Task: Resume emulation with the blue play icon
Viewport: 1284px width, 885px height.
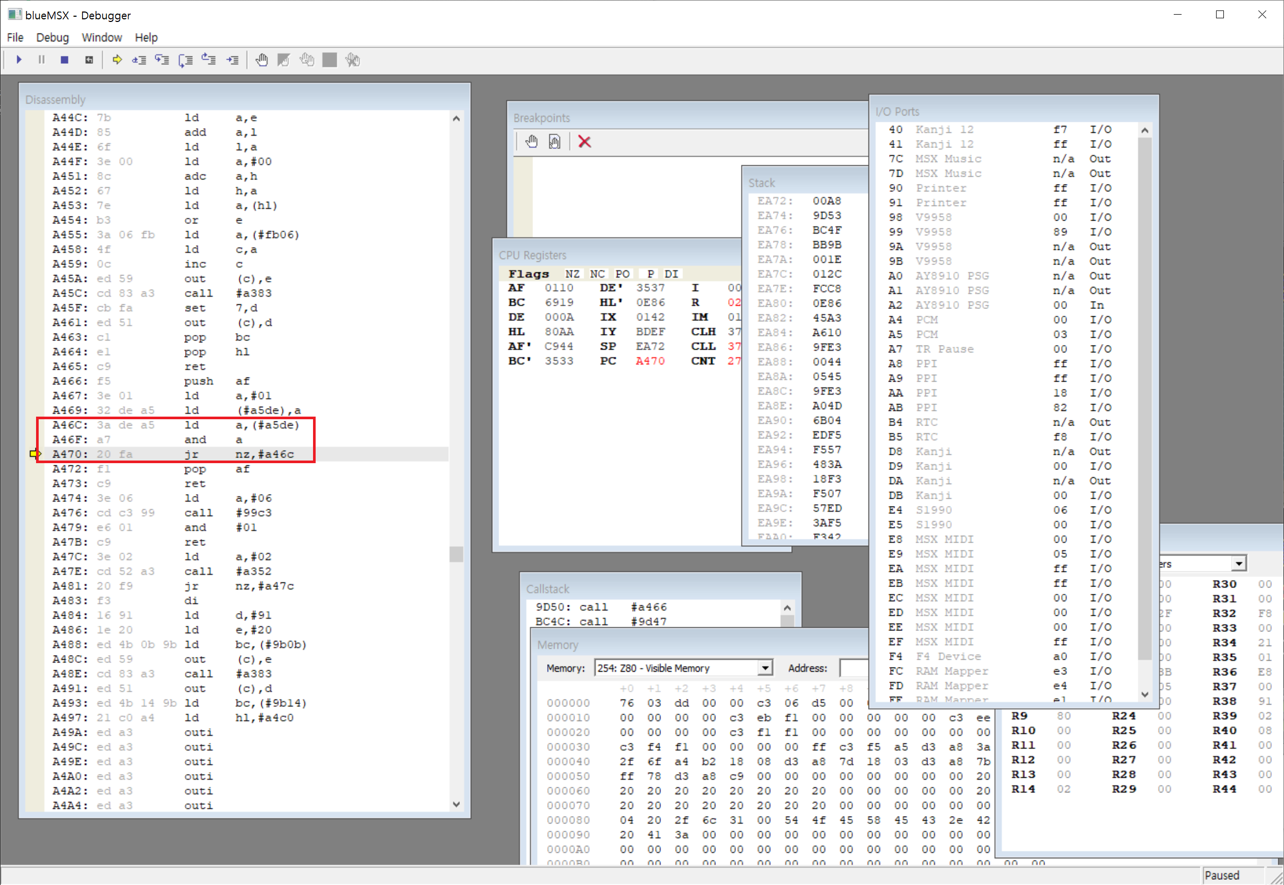Action: (x=19, y=60)
